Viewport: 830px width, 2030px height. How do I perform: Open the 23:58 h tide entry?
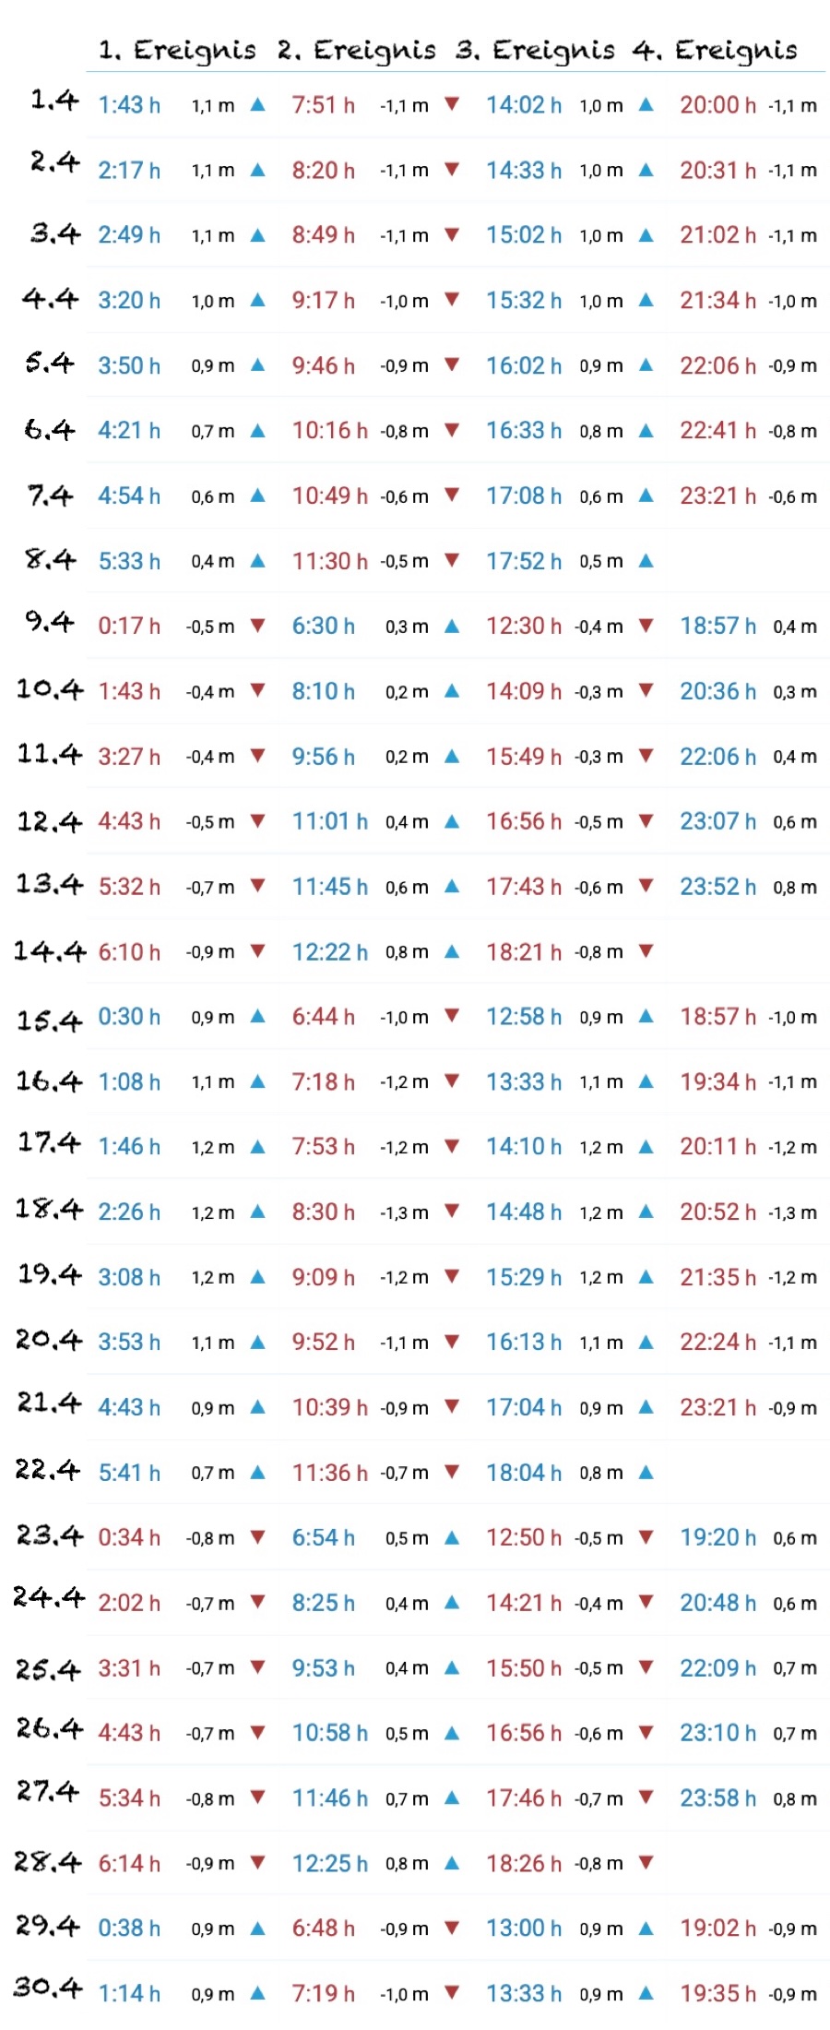tap(717, 1798)
